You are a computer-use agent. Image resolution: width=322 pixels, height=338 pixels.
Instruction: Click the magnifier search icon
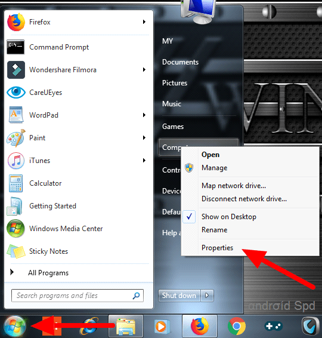coord(136,296)
